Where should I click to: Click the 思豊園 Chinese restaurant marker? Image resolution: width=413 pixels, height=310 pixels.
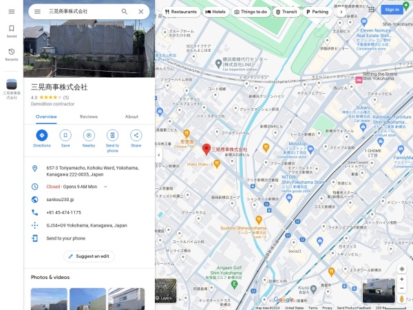coord(187,134)
